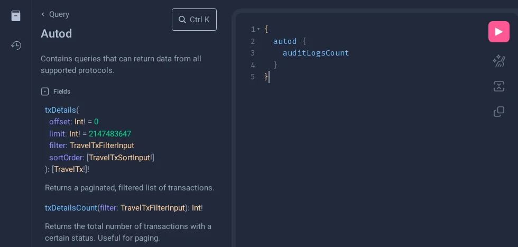The height and width of the screenshot is (247, 518).
Task: Click the limit argument name
Action: point(57,134)
